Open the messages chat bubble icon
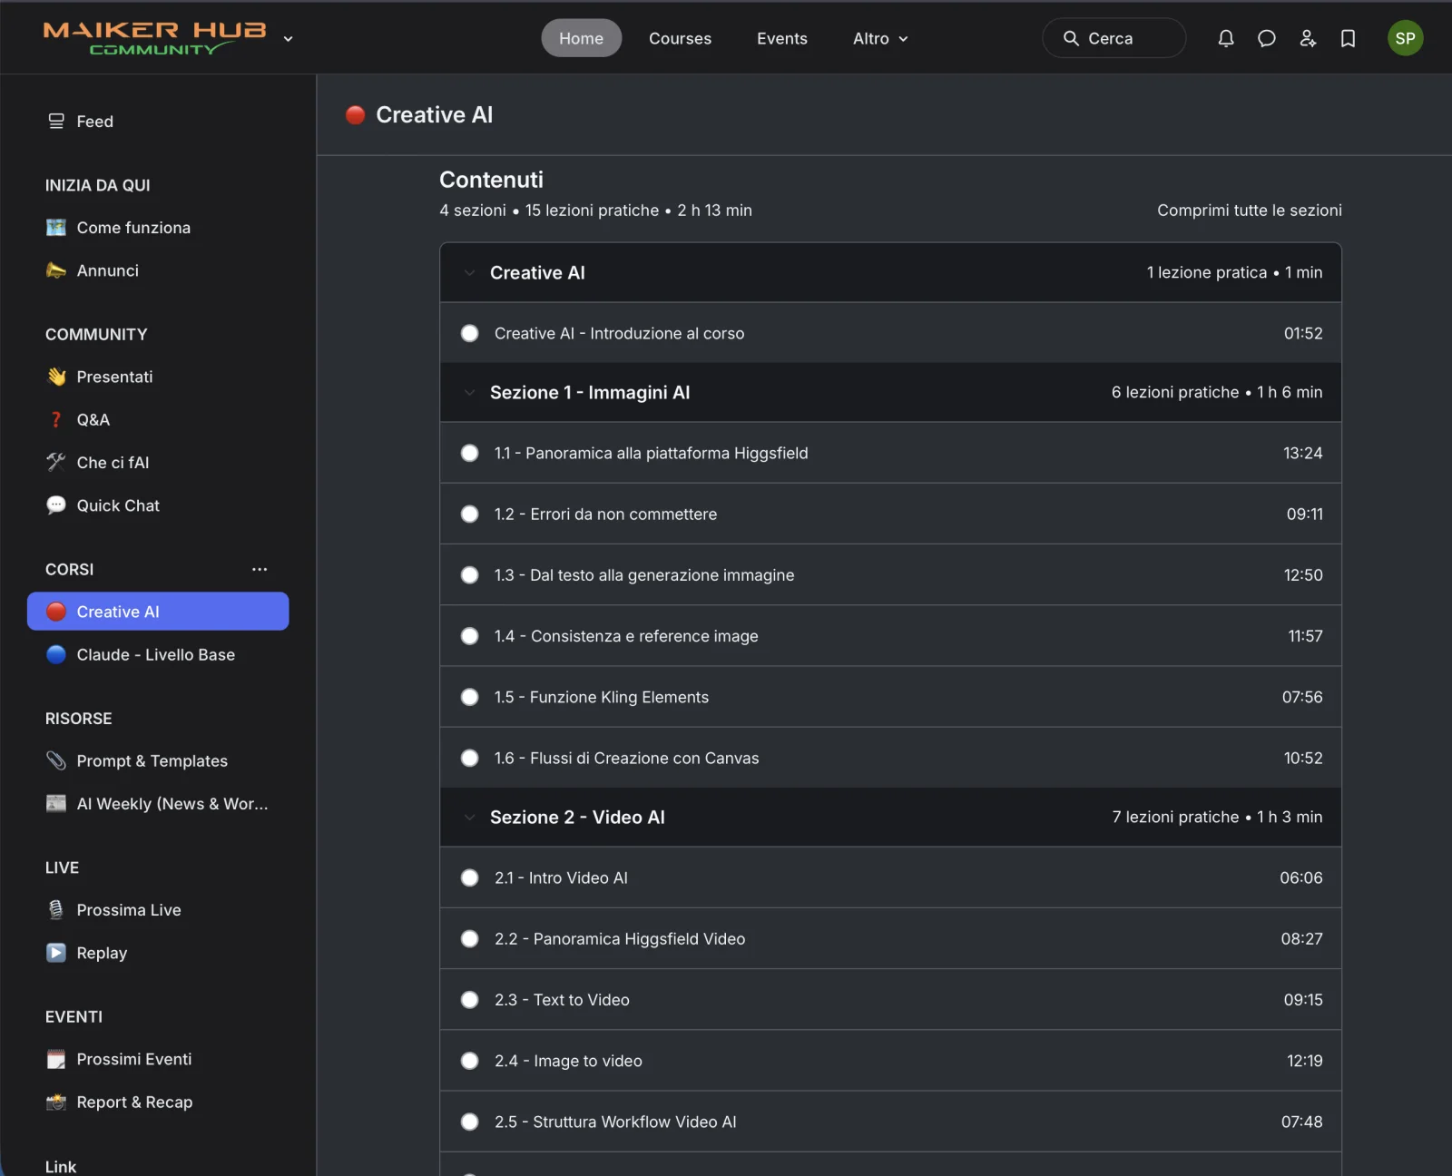Screen dimensions: 1452x1176 point(1266,38)
